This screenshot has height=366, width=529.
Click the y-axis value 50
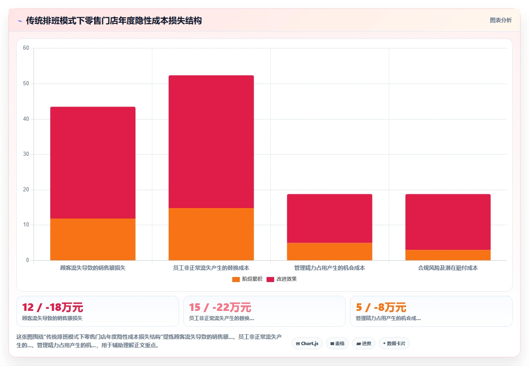[x=26, y=84]
